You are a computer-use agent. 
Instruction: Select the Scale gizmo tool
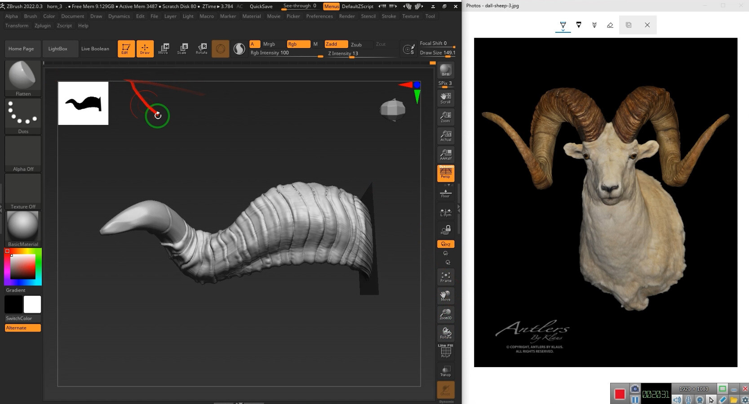tap(182, 49)
